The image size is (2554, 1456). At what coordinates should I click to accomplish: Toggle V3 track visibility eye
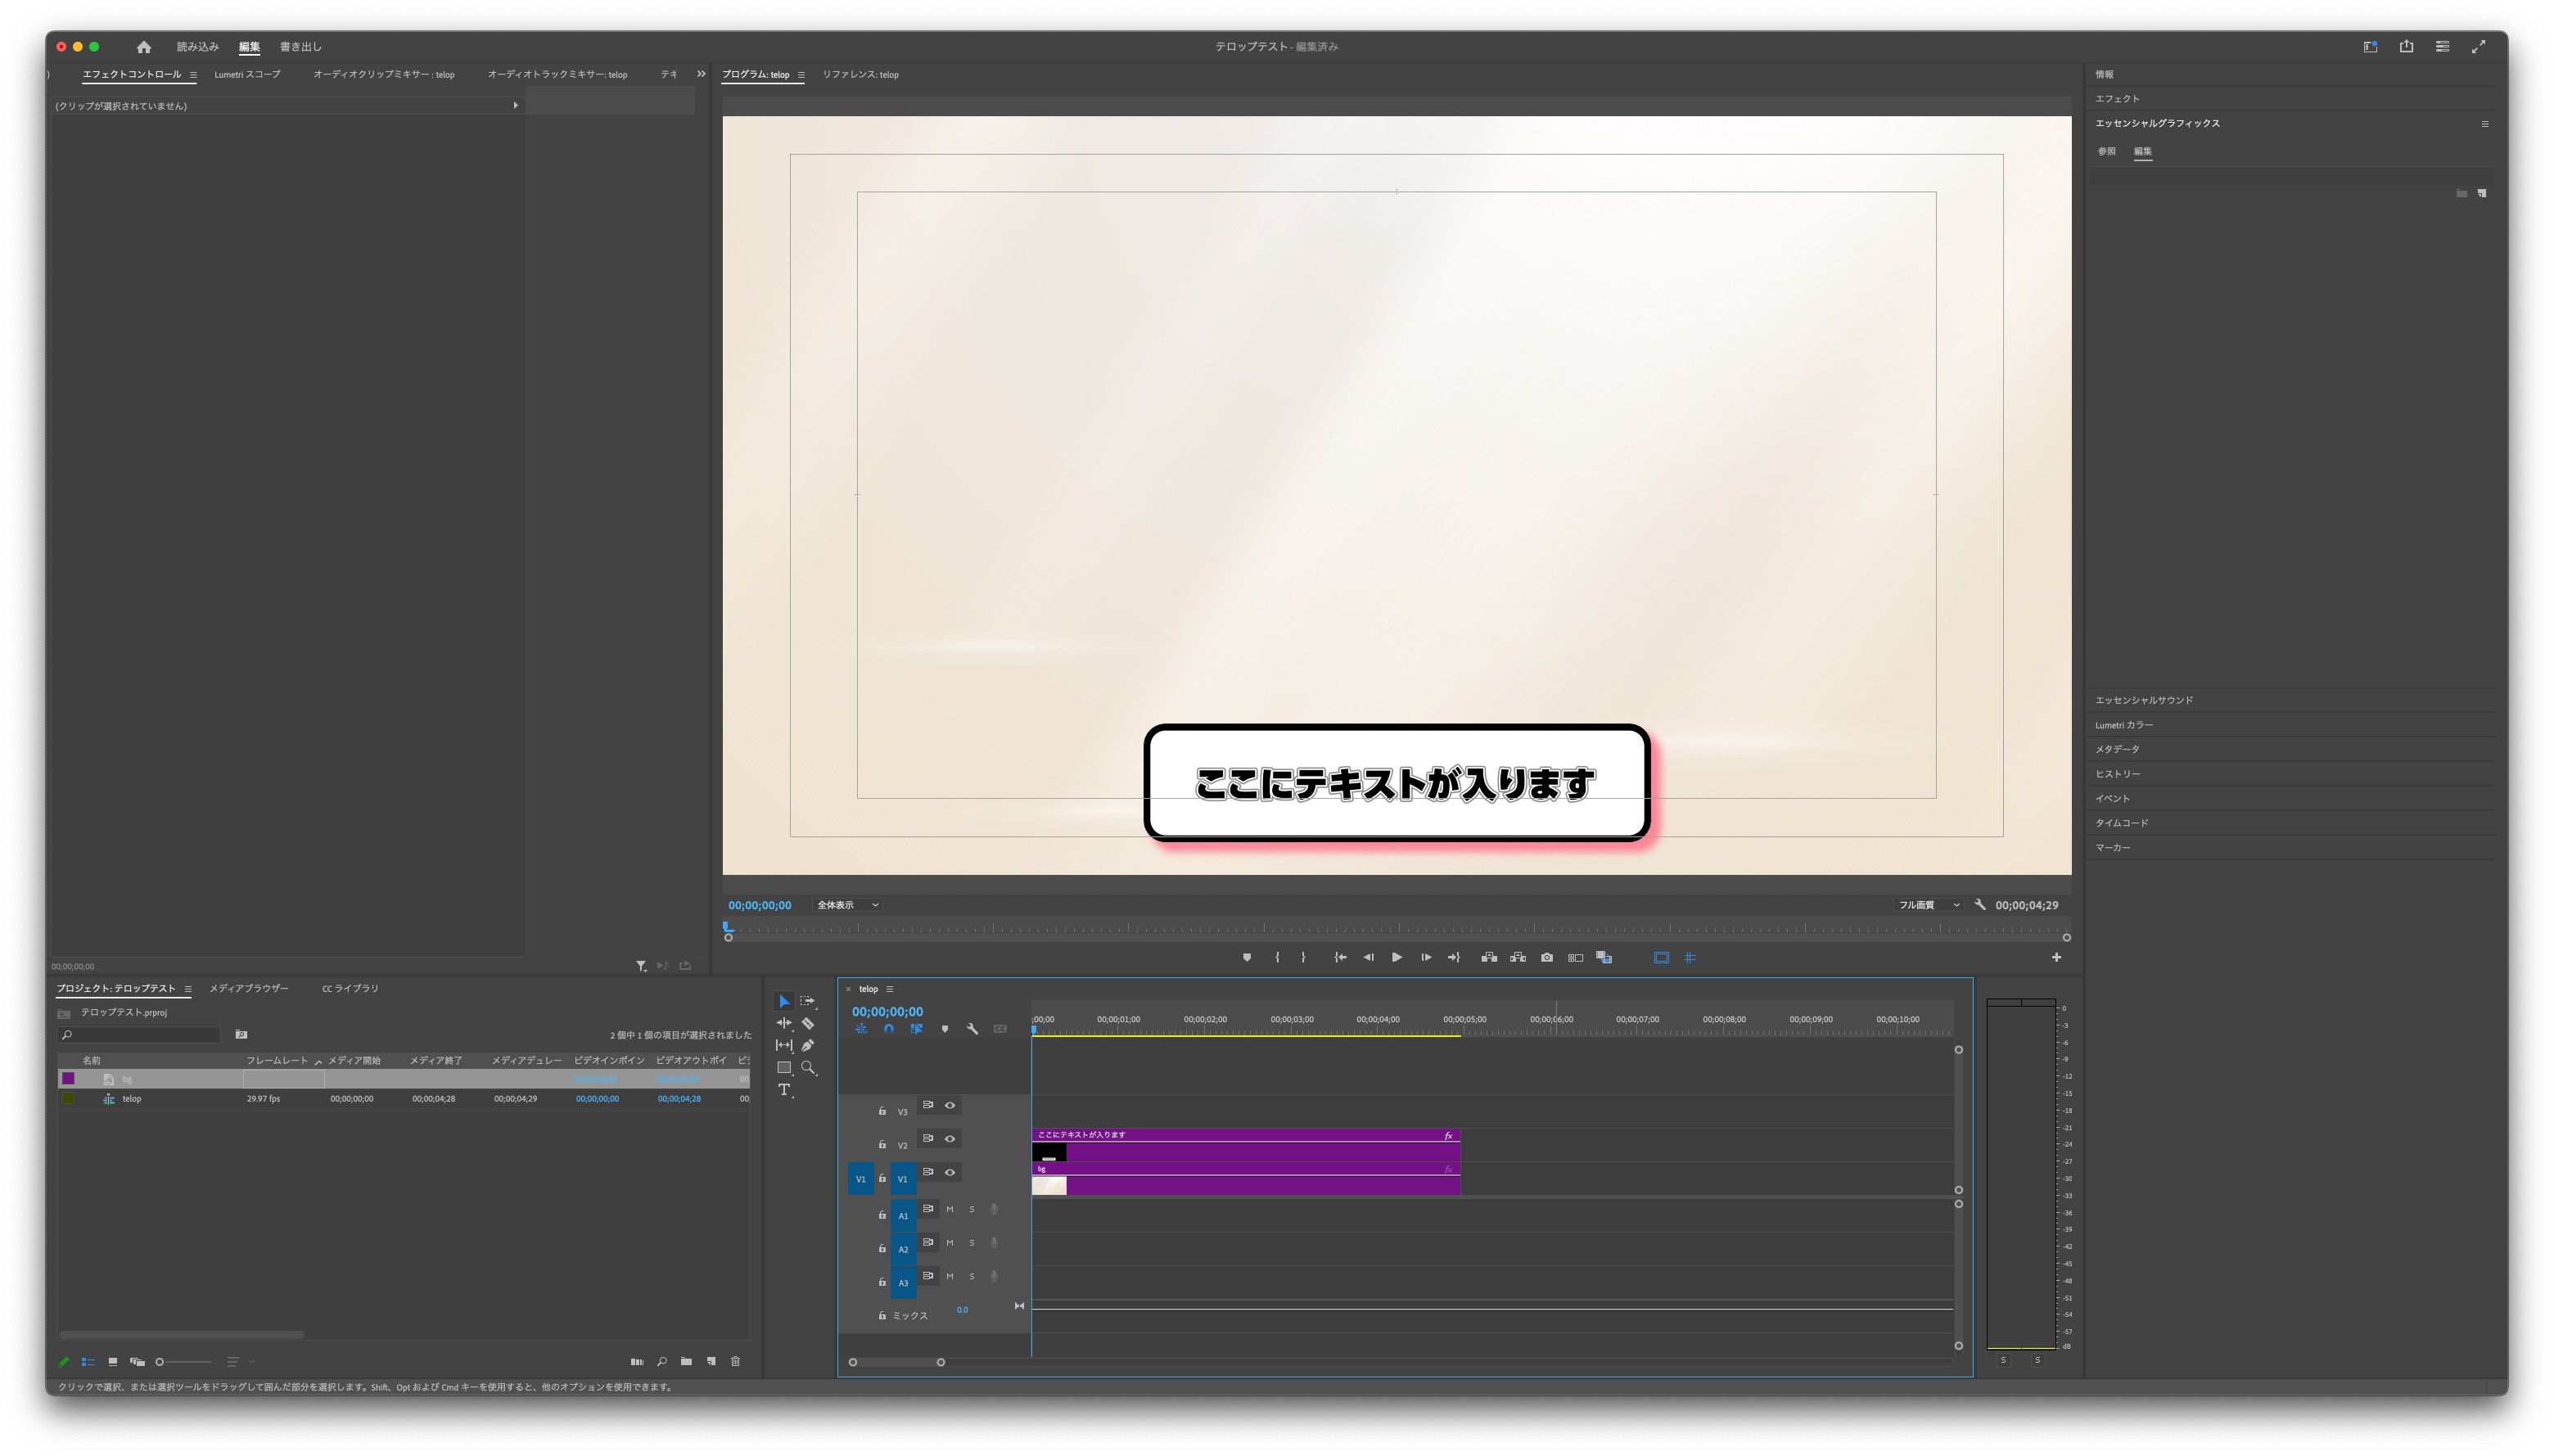950,1105
